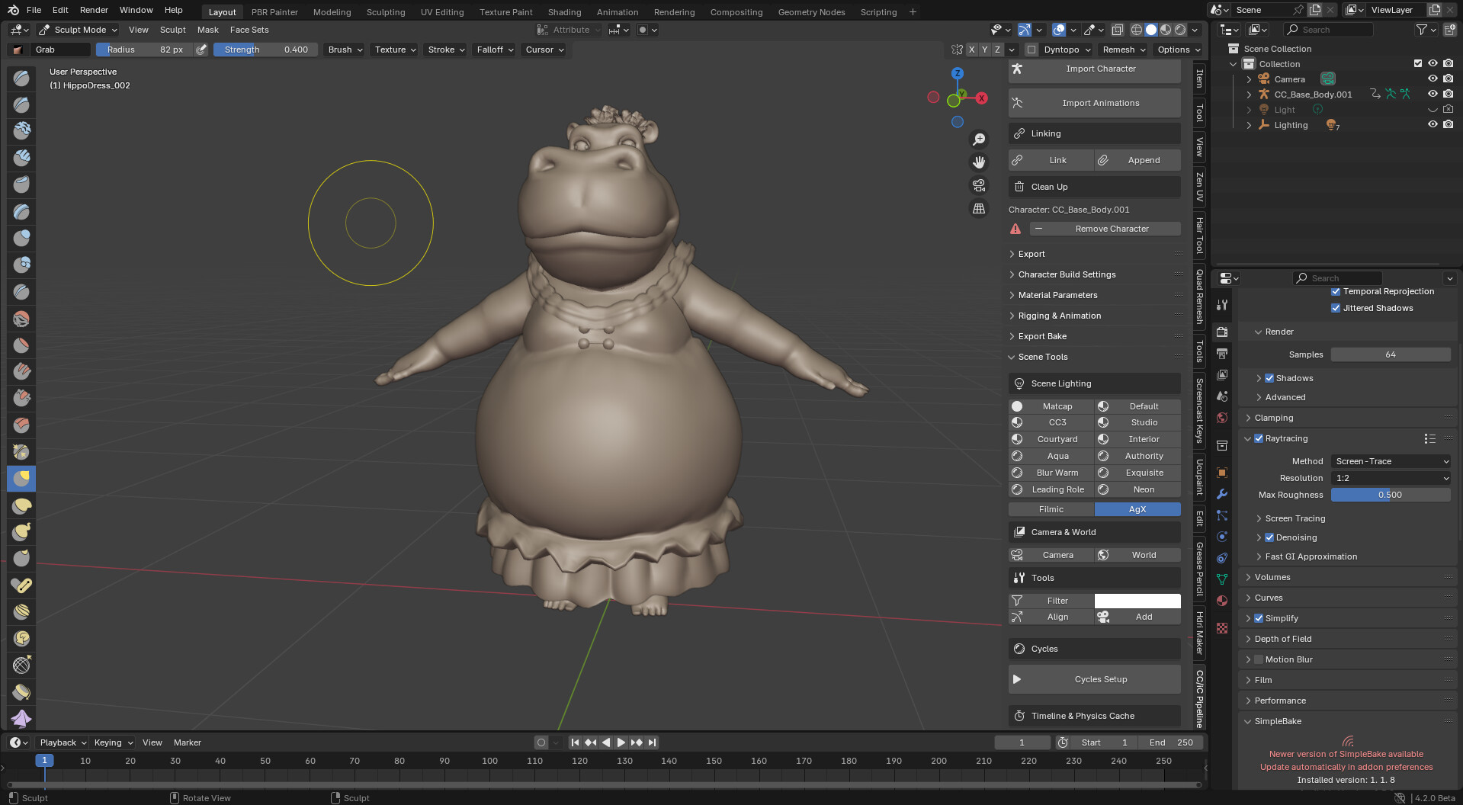The height and width of the screenshot is (805, 1463).
Task: Toggle Jittered Shadows checkbox
Action: 1336,308
